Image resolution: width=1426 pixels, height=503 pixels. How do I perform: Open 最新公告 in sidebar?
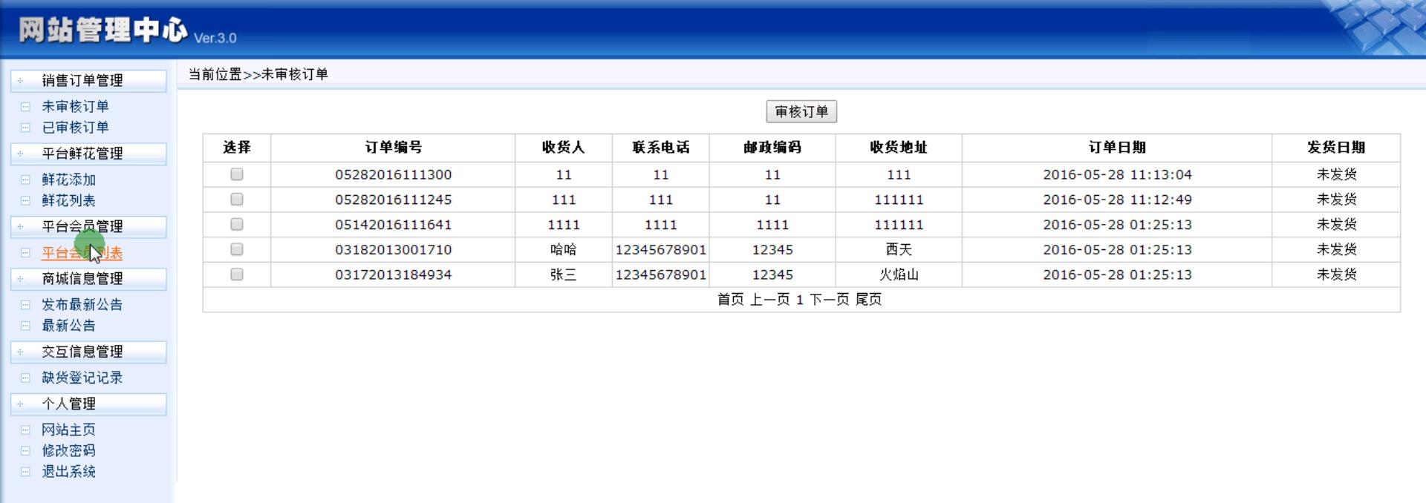[68, 326]
